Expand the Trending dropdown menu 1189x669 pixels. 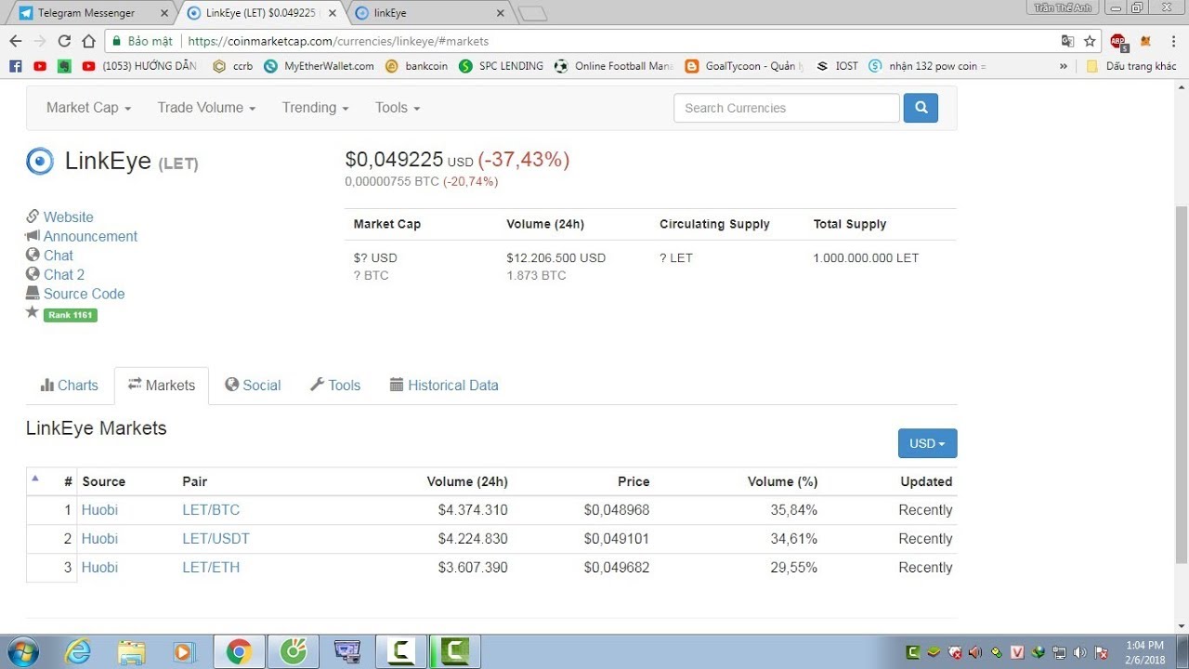pos(315,108)
